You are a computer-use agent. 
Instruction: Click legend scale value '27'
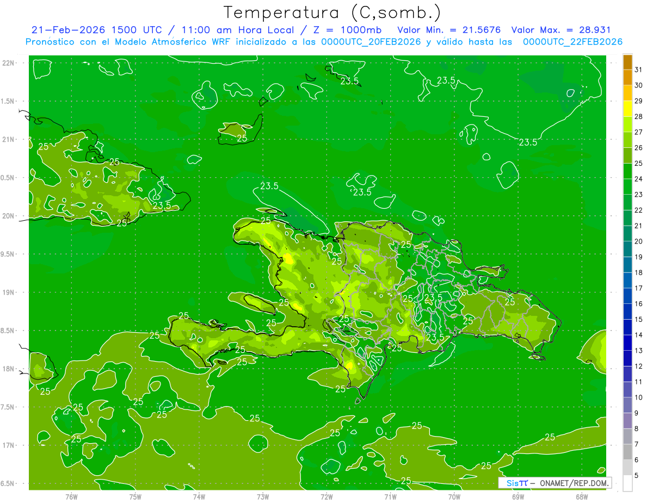[x=638, y=132]
